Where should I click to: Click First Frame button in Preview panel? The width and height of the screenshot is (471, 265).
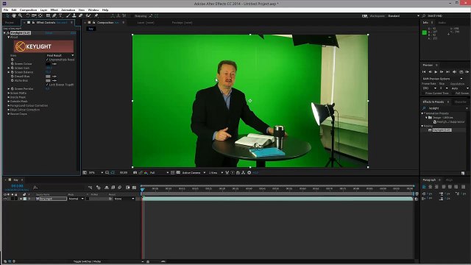424,72
